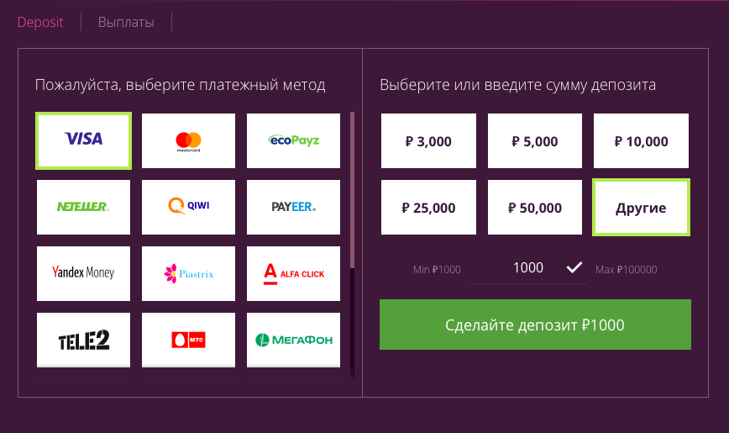Choose the Payeer payment option
The width and height of the screenshot is (729, 433).
(293, 206)
